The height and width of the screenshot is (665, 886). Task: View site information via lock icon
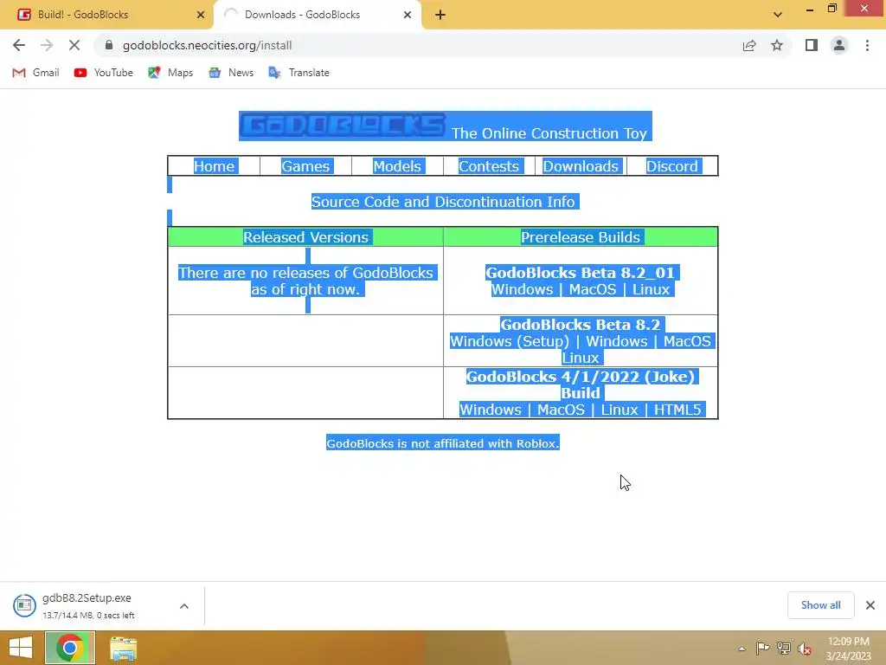[109, 45]
